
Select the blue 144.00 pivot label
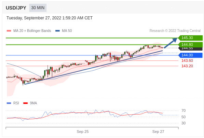[x=190, y=55]
